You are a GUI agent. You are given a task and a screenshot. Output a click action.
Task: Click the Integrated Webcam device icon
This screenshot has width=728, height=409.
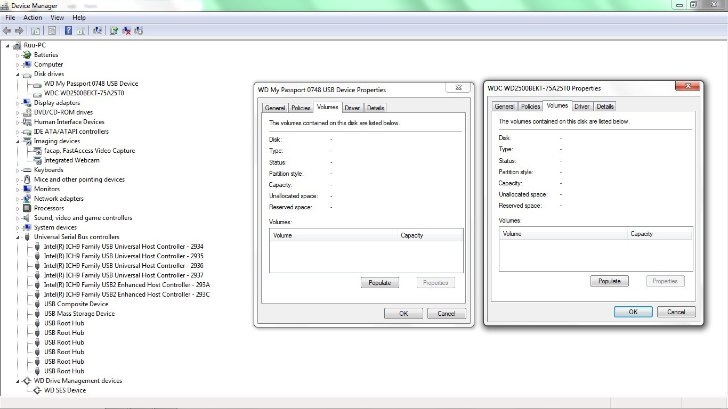coord(37,160)
